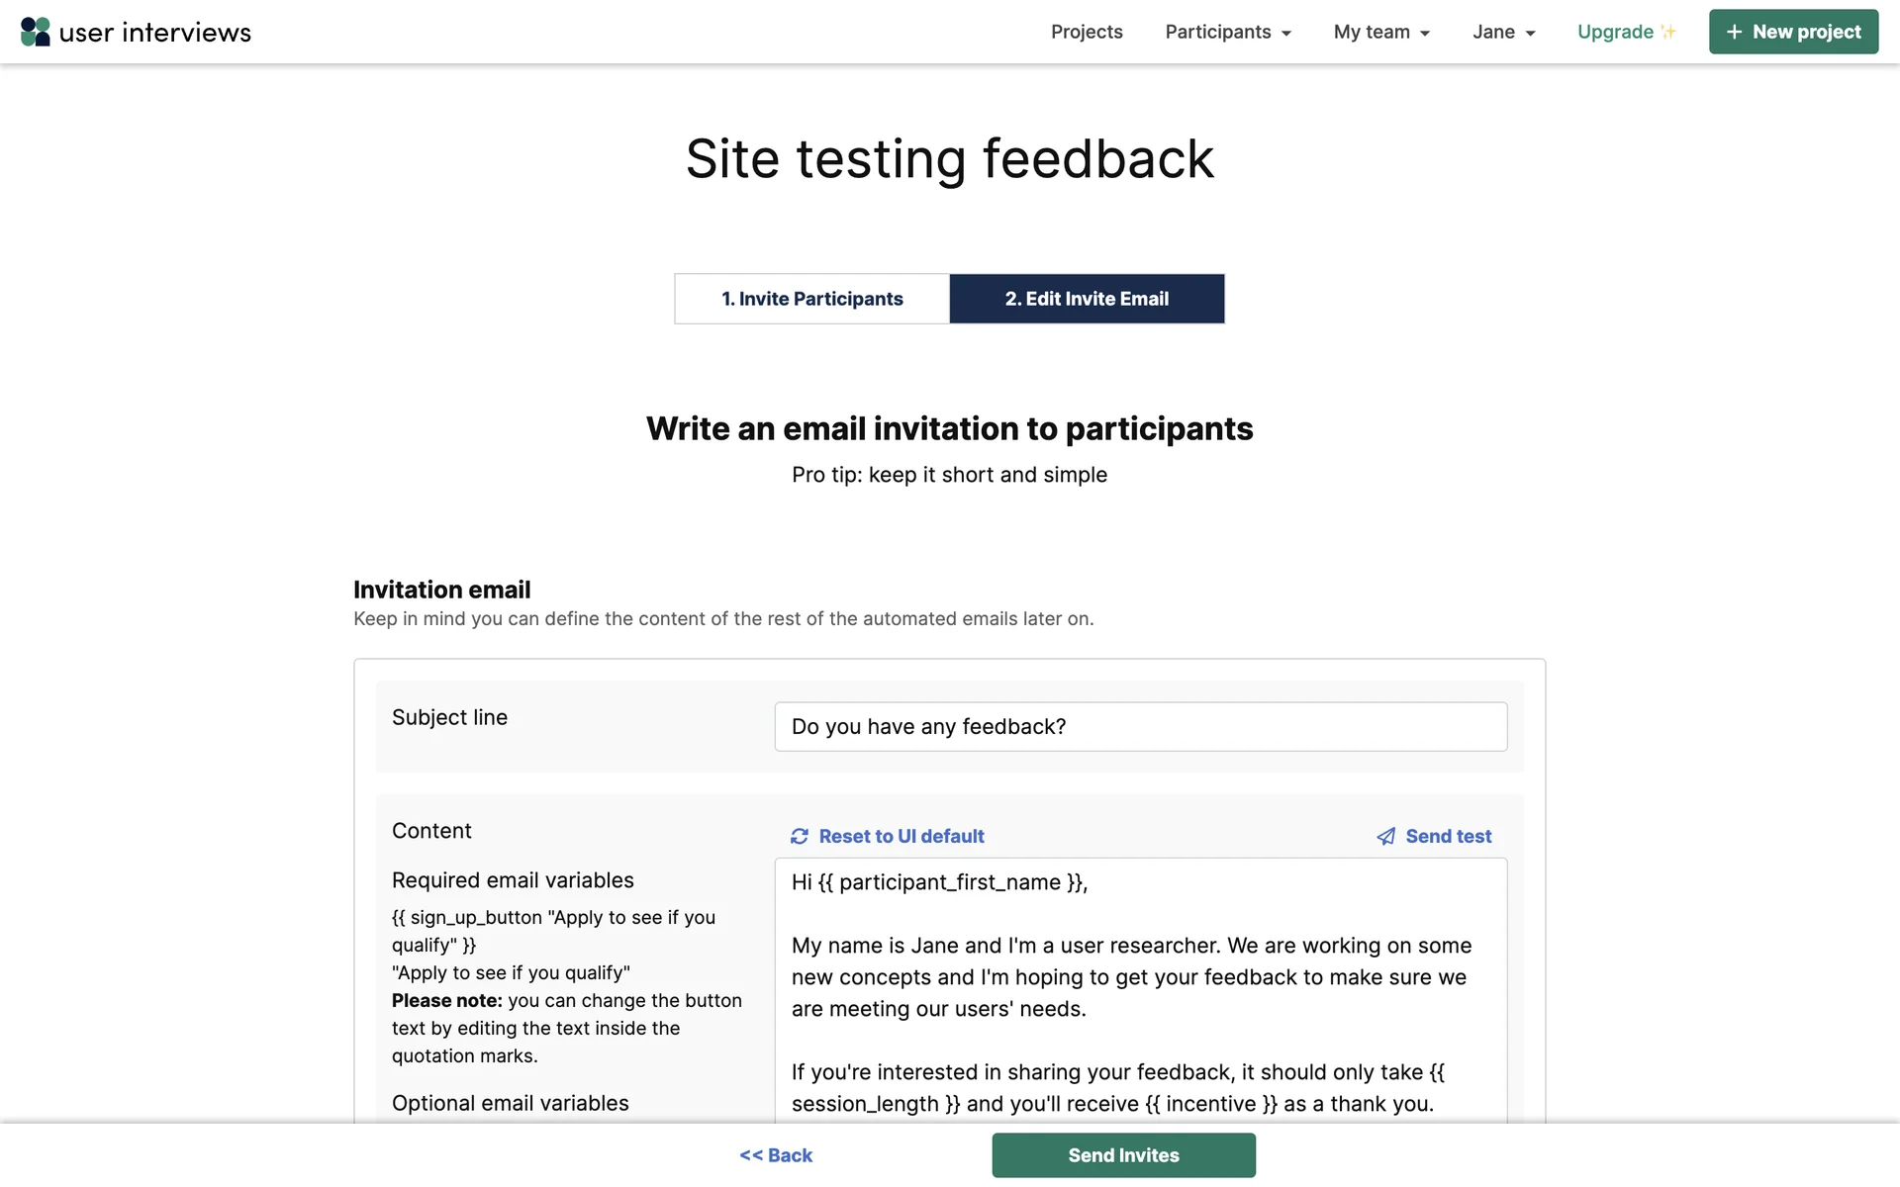
Task: Switch to the Invite Participants step tab
Action: pyautogui.click(x=811, y=299)
